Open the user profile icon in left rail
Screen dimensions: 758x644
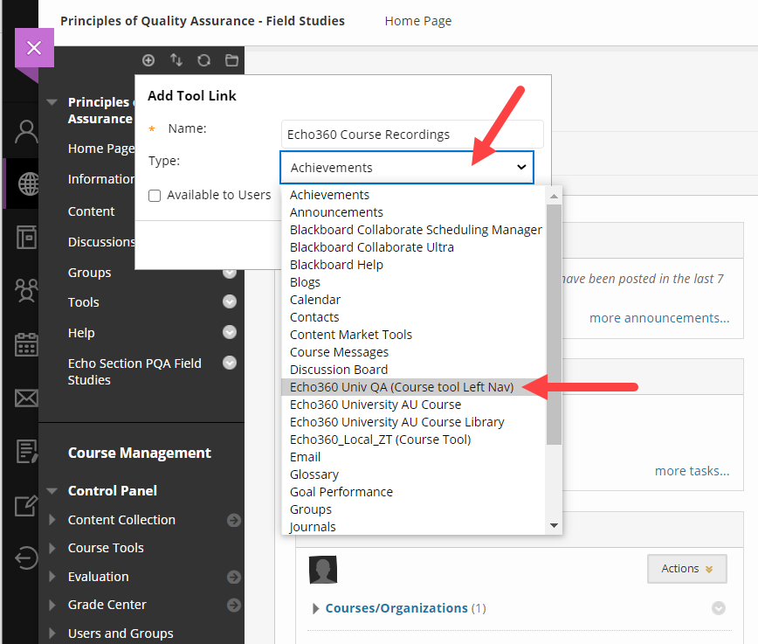(26, 132)
